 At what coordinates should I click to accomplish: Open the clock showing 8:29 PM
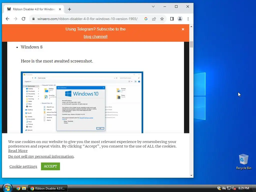coord(244,188)
